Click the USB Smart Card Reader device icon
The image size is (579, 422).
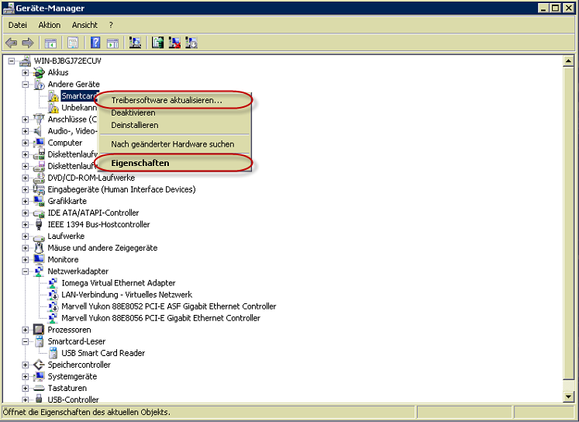(x=53, y=354)
